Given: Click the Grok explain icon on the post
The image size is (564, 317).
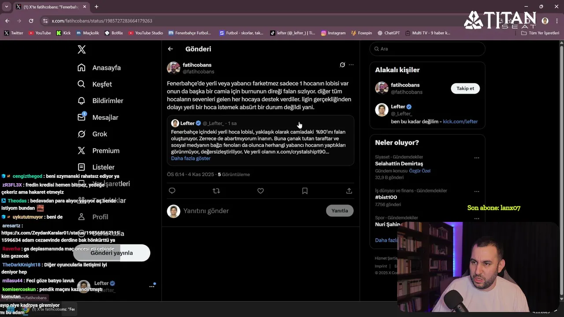Looking at the screenshot, I should click(342, 65).
